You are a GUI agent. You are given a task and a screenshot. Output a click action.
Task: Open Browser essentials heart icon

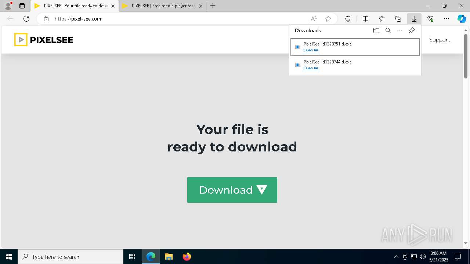click(430, 19)
